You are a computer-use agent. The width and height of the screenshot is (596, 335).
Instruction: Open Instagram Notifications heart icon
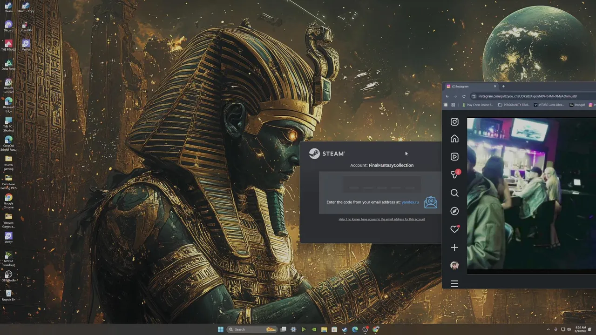click(455, 229)
